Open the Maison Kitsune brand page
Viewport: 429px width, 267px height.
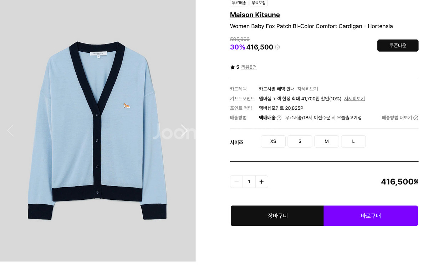(x=255, y=15)
